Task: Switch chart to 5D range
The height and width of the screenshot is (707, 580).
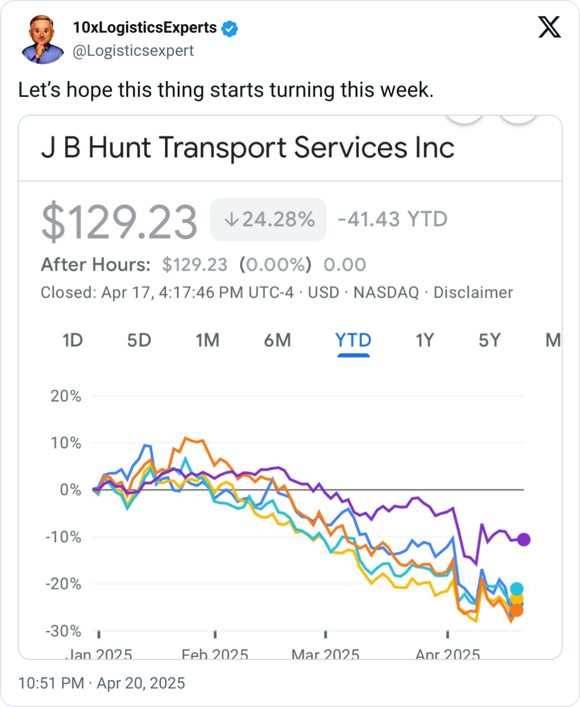Action: [x=139, y=340]
